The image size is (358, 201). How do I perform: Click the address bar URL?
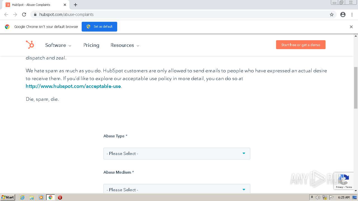tap(67, 15)
